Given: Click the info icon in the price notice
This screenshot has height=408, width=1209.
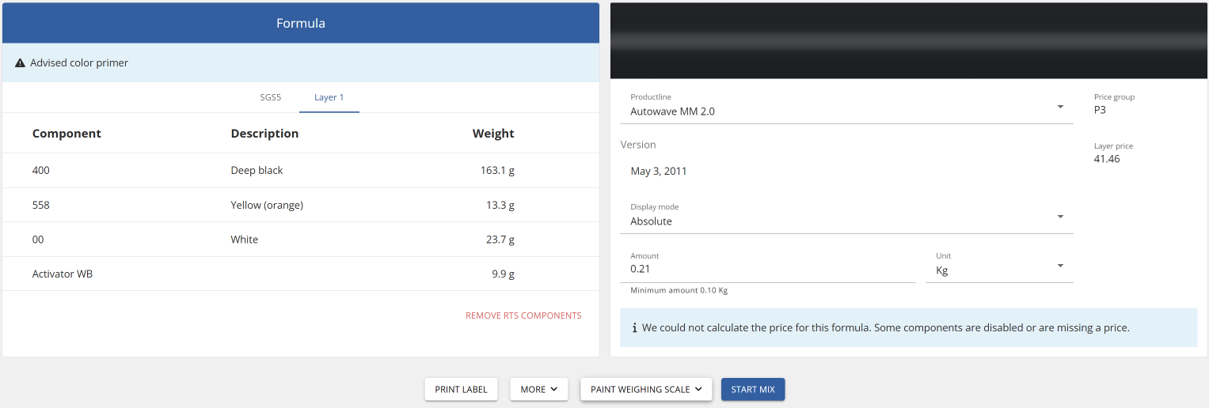Looking at the screenshot, I should [x=634, y=327].
